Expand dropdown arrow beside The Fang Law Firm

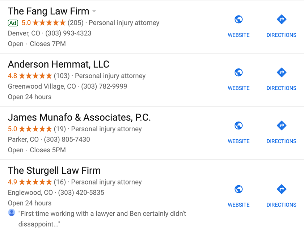click(x=94, y=11)
